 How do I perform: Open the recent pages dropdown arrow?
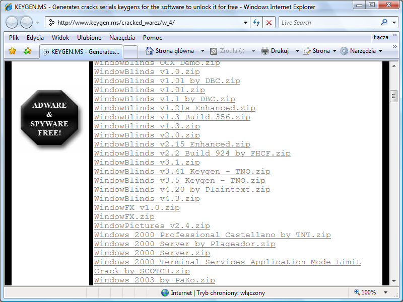coord(37,23)
